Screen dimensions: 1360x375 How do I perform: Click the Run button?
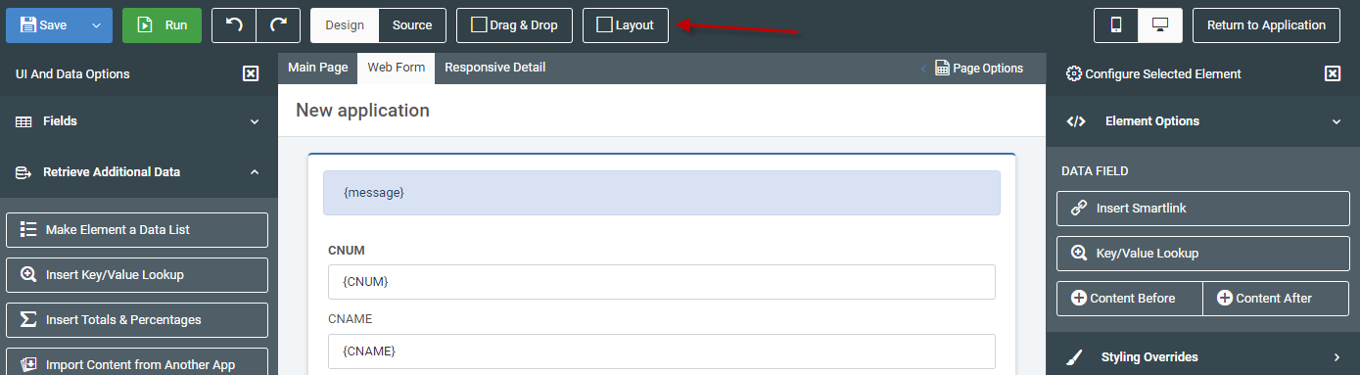click(x=162, y=25)
